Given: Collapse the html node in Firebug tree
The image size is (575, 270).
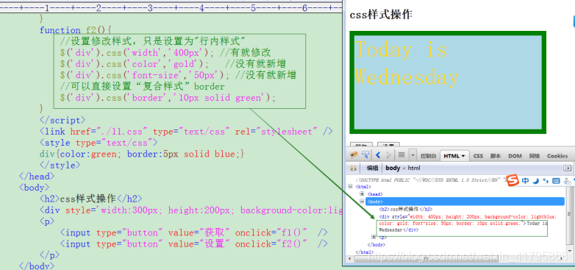Looking at the screenshot, I should 351,186.
